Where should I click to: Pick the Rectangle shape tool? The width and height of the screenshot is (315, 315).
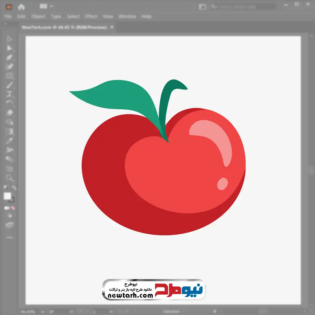[x=9, y=76]
